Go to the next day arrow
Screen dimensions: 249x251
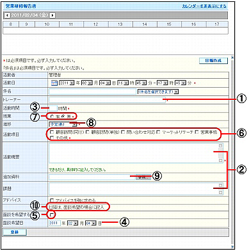[52, 15]
